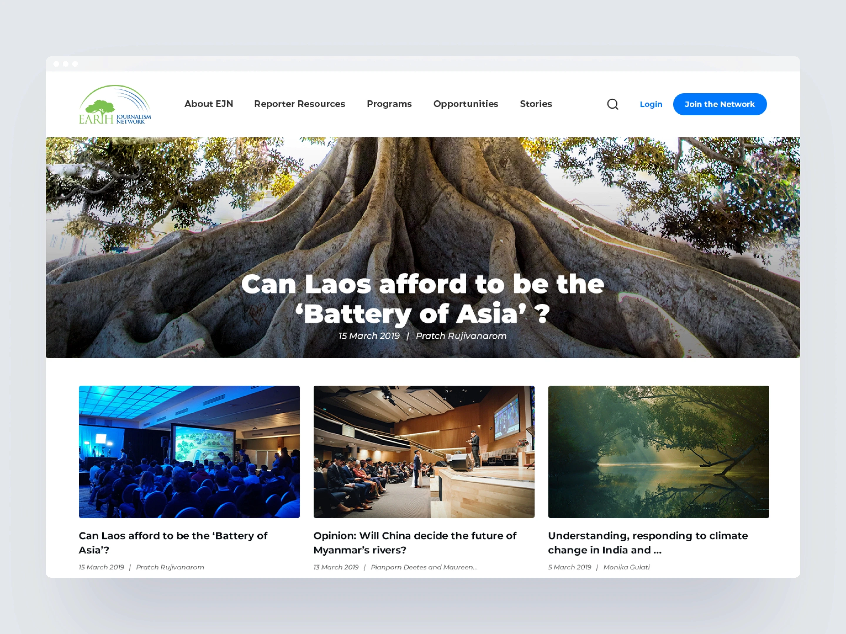Open the Reporter Resources menu
The height and width of the screenshot is (634, 846).
point(299,104)
